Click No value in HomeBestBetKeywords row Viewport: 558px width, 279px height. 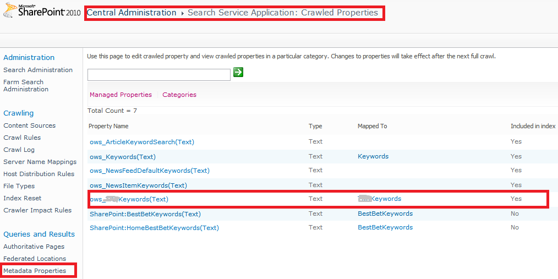coord(515,227)
